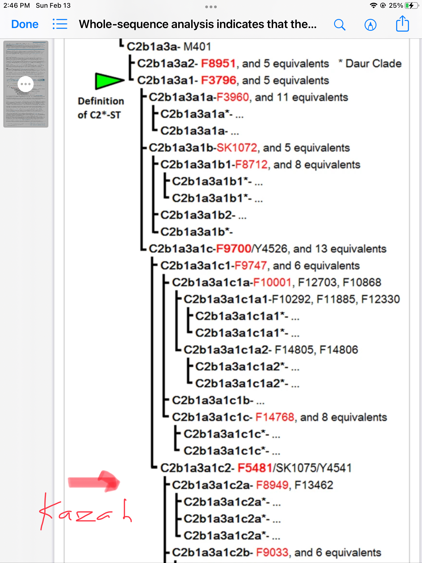
Task: Click the red F3796 marker text
Action: (218, 81)
